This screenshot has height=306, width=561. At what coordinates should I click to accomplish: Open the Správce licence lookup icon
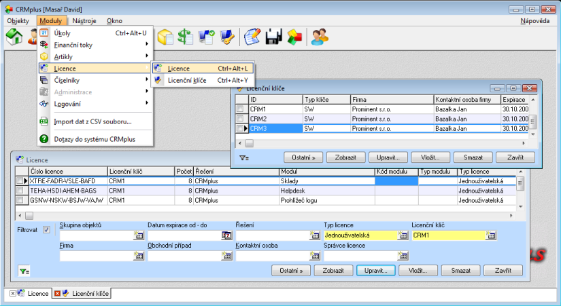pos(403,256)
